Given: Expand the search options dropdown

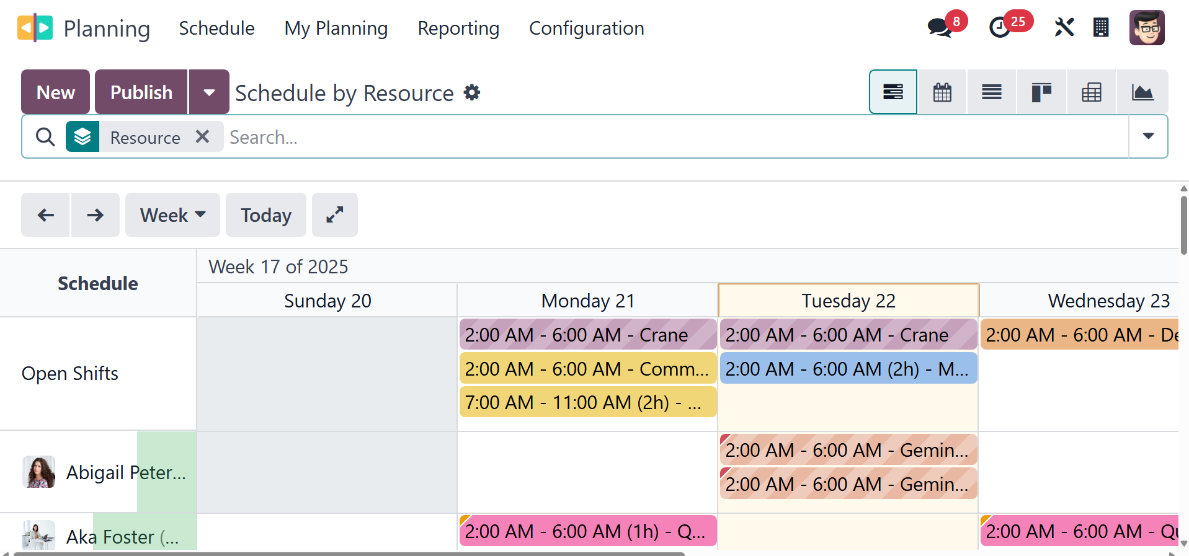Looking at the screenshot, I should point(1148,136).
